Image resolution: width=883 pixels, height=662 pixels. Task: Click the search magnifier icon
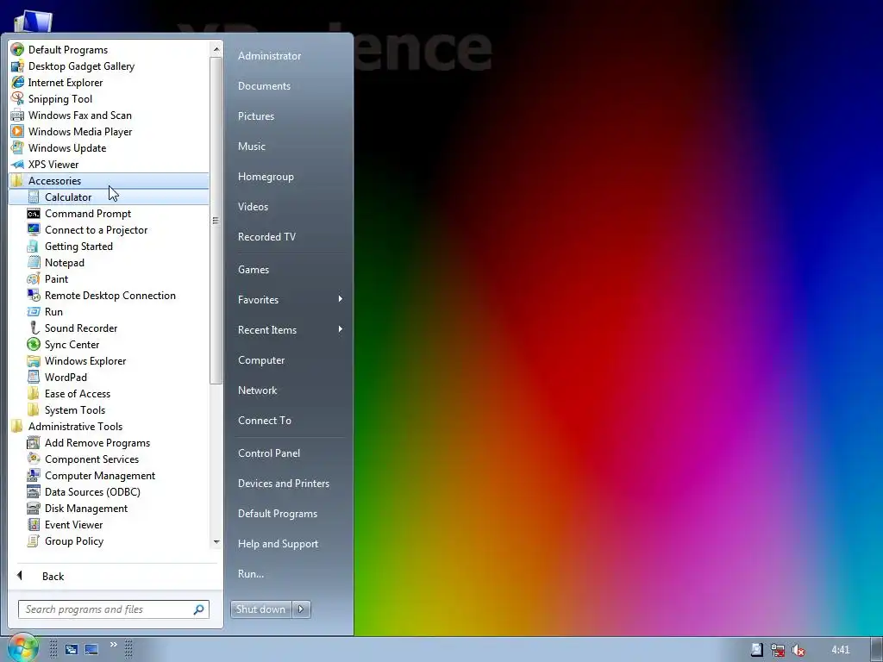(199, 609)
